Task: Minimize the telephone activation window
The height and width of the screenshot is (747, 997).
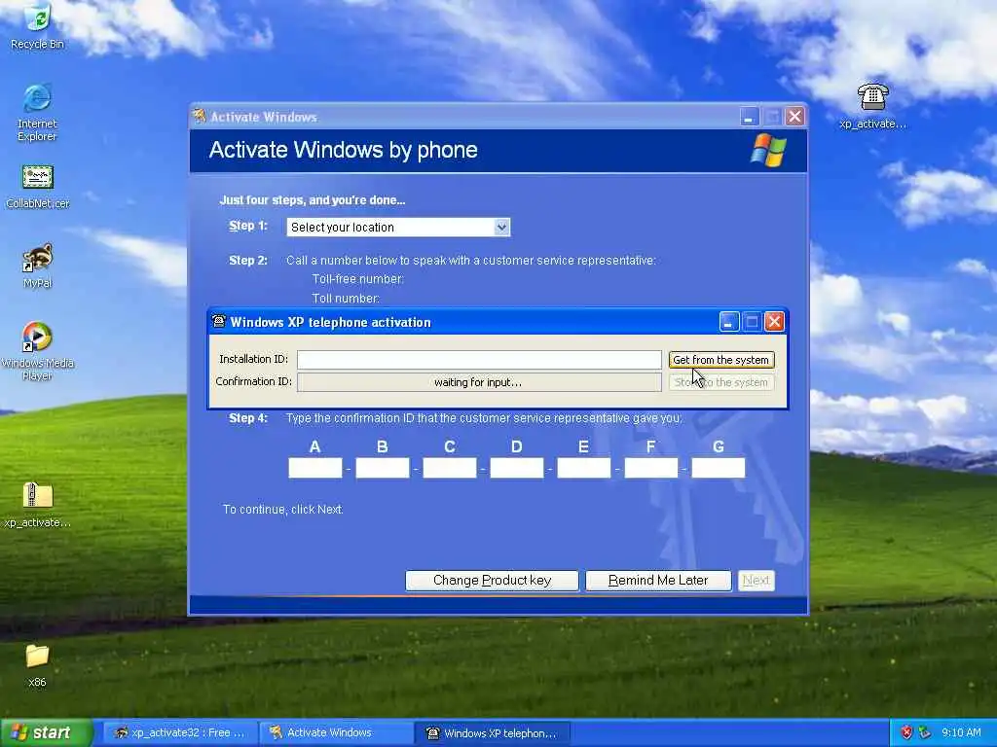Action: point(728,321)
